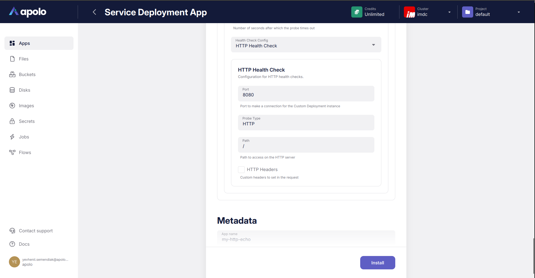Screen dimensions: 535x278
Task: Click the Jobs lightning bolt icon
Action: (12, 137)
